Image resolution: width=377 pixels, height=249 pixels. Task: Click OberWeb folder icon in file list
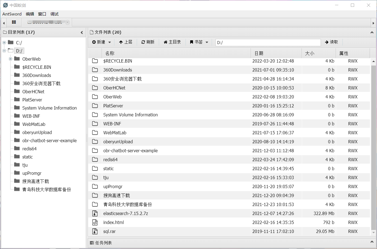(x=95, y=97)
